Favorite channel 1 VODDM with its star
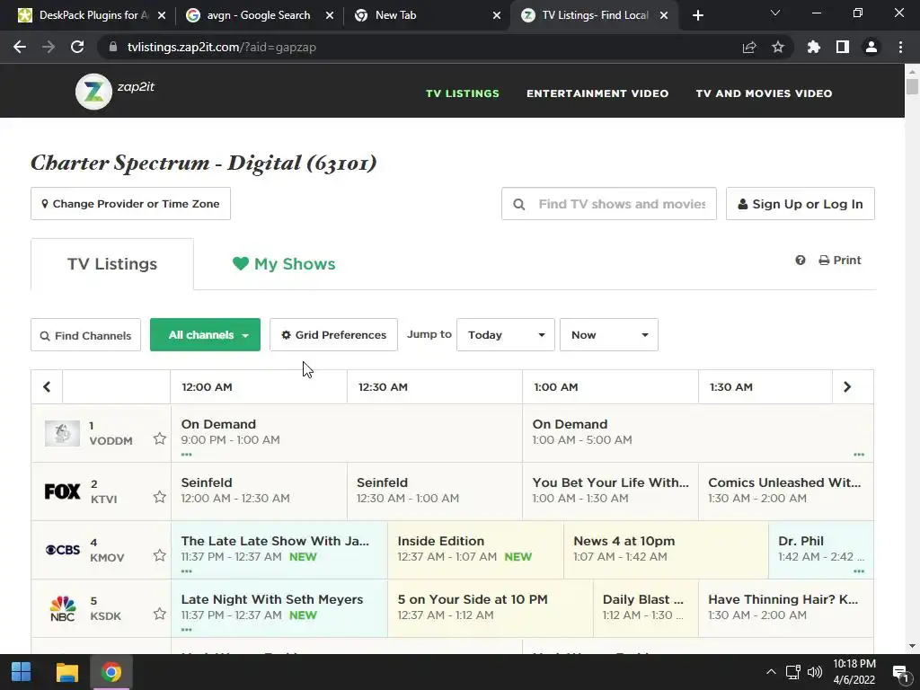The height and width of the screenshot is (690, 920). pos(160,438)
